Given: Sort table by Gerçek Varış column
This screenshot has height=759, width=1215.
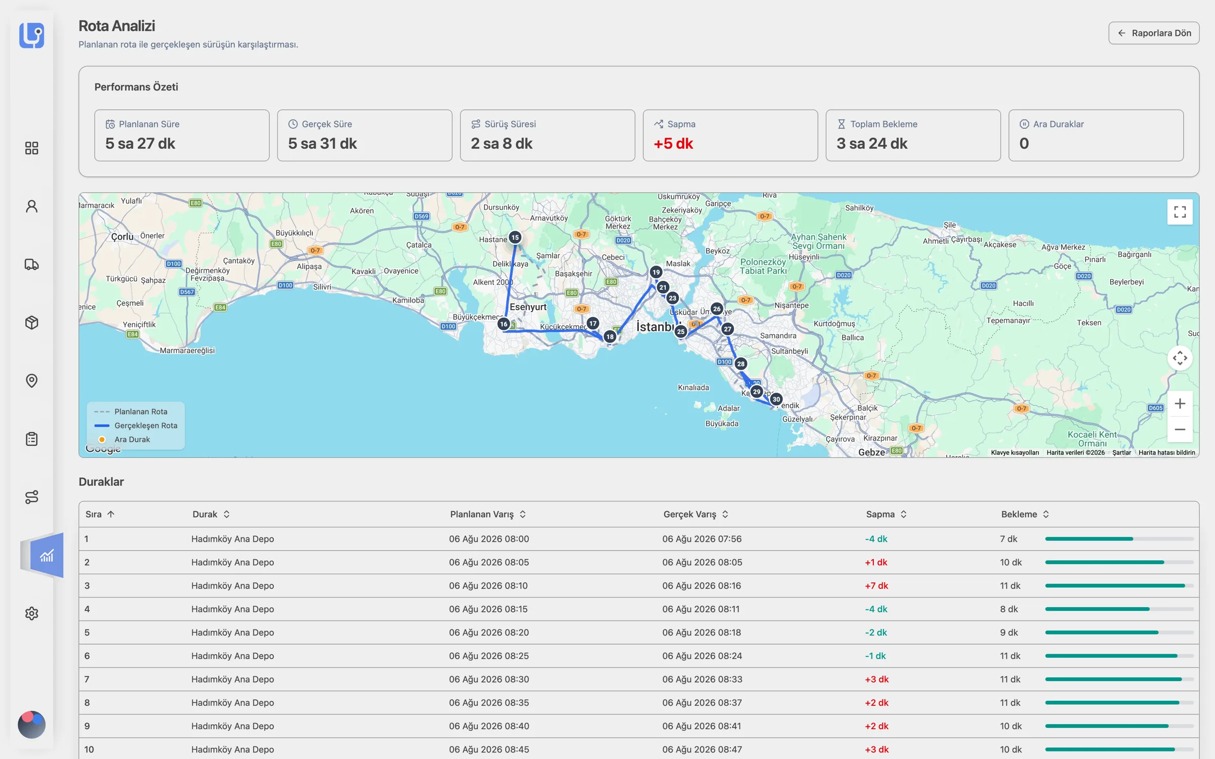Looking at the screenshot, I should coord(696,514).
